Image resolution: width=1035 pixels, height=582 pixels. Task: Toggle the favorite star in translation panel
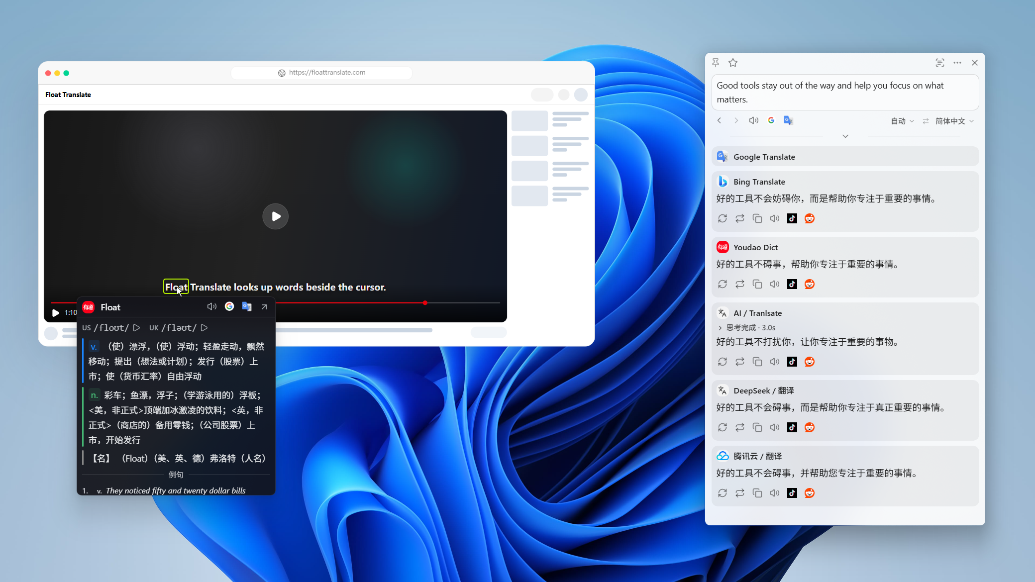click(x=733, y=63)
